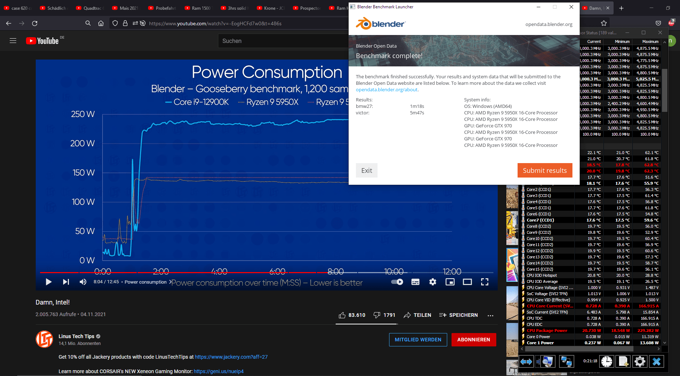The width and height of the screenshot is (680, 376).
Task: Reset HWiNFO elapsed clock
Action: [x=607, y=361]
